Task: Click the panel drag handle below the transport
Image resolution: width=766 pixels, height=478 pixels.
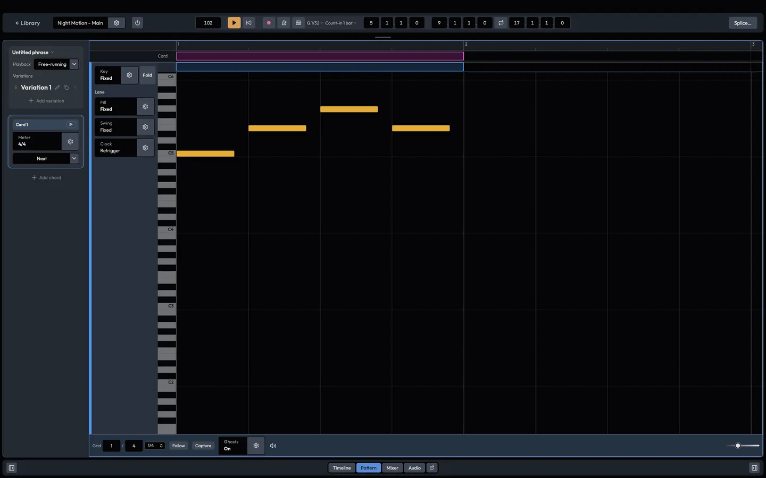Action: tap(383, 37)
